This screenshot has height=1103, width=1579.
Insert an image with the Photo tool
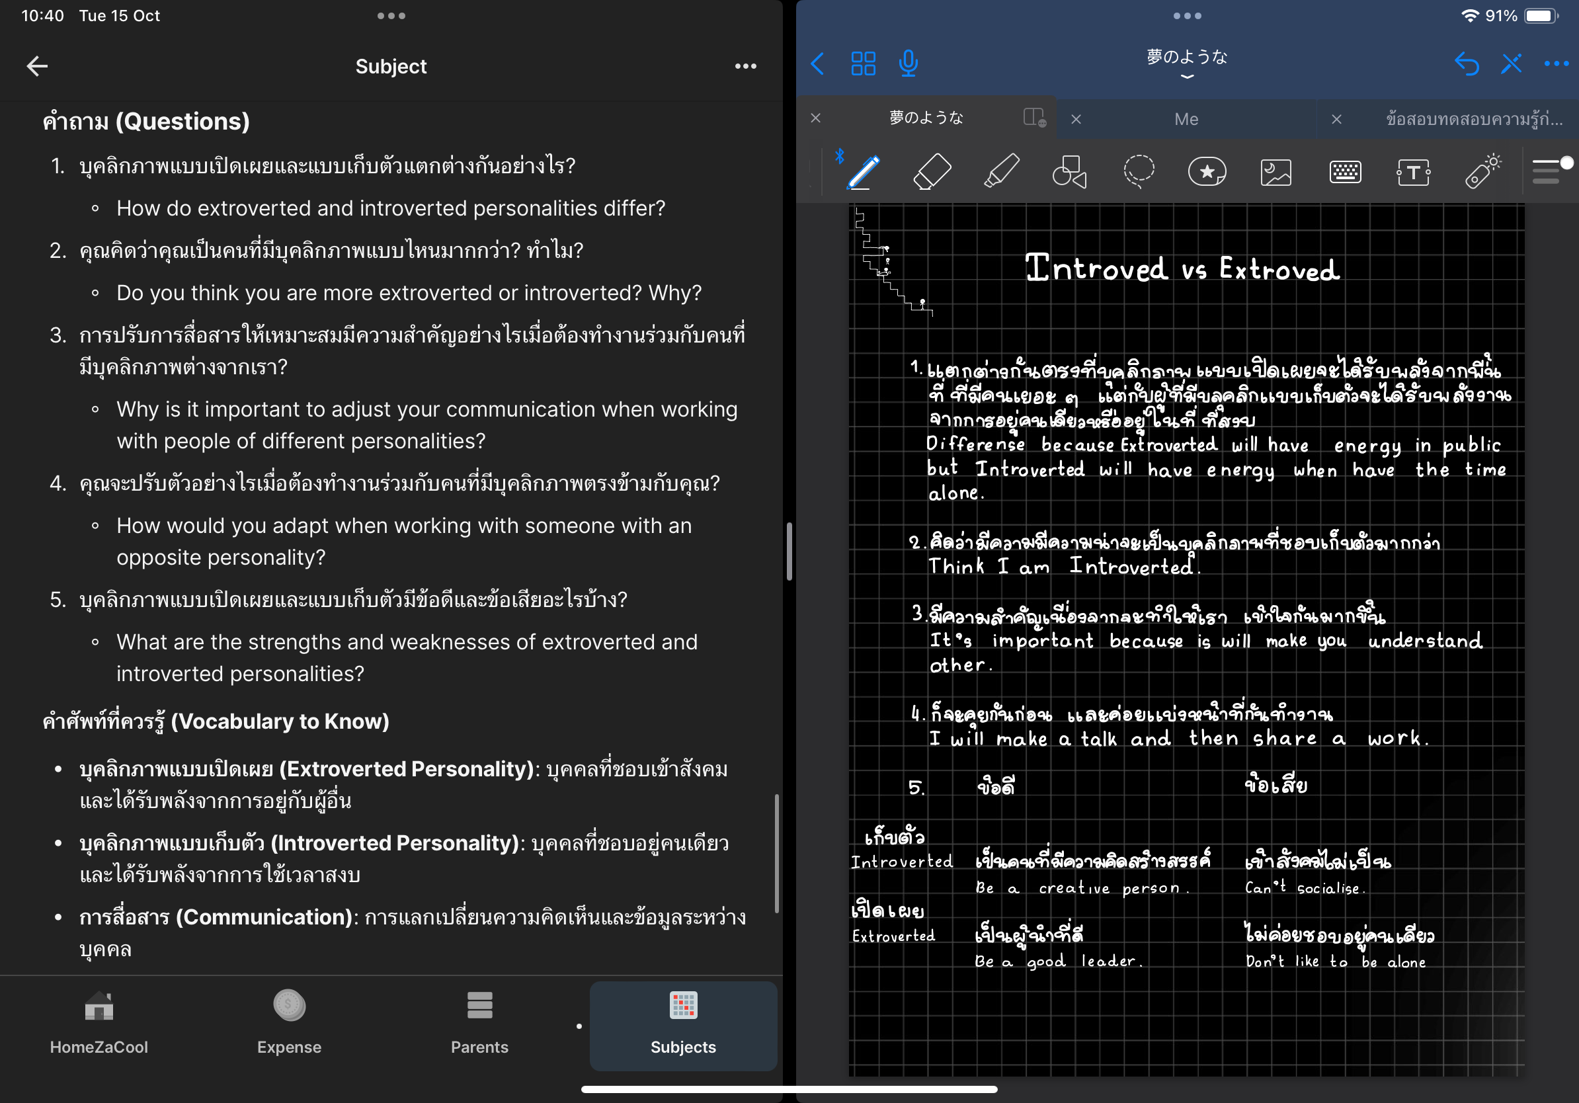point(1275,172)
